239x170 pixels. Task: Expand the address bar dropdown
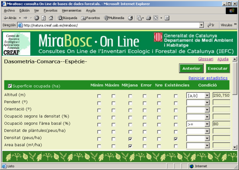[201, 25]
